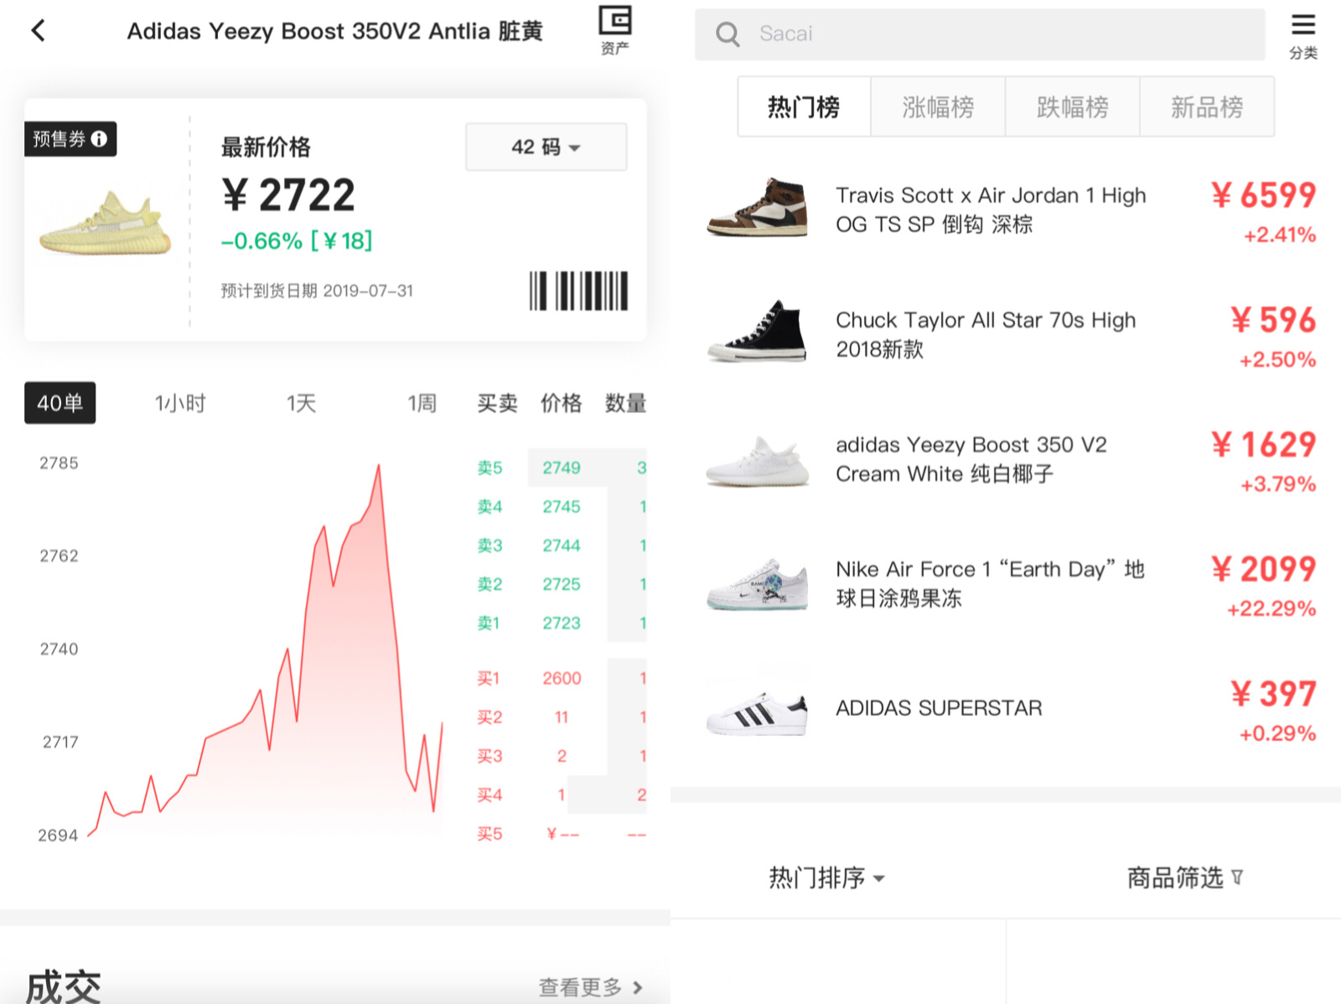
Task: Open the 商品筛选 filter control
Action: [1184, 877]
